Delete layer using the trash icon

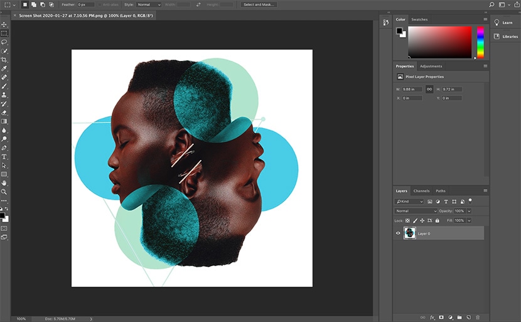477,318
